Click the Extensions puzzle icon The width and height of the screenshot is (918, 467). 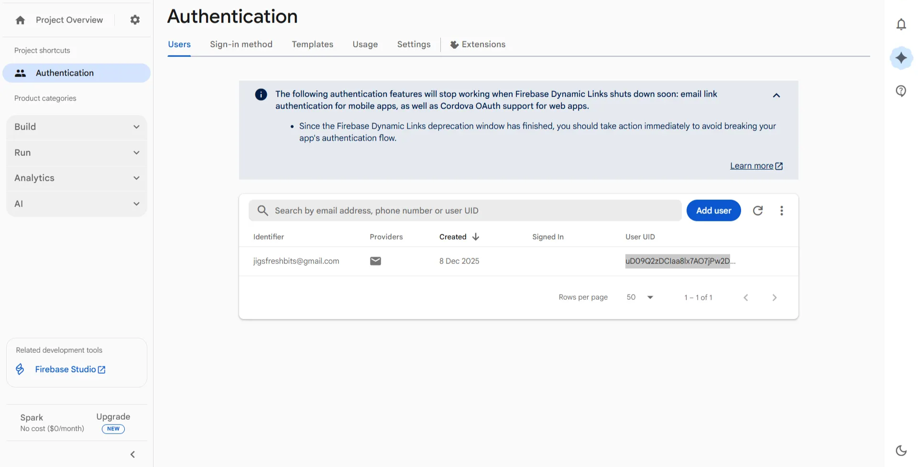pyautogui.click(x=454, y=44)
